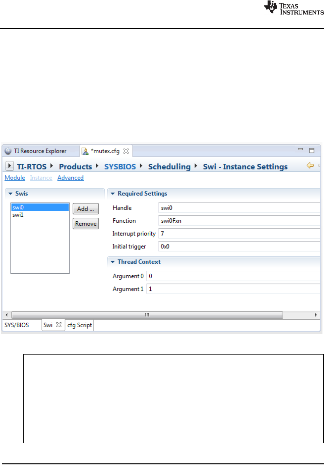The width and height of the screenshot is (324, 468).
Task: Close the Swi bottom tab
Action: (x=59, y=325)
